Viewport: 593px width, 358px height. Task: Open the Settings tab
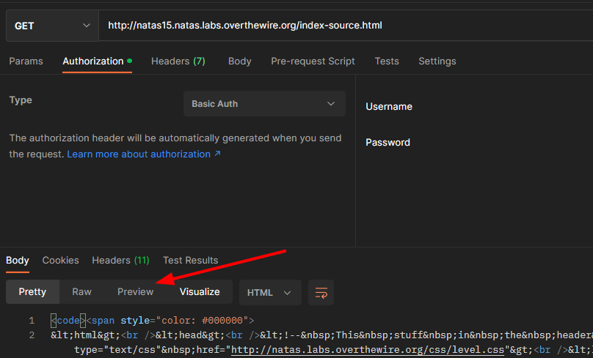tap(437, 61)
